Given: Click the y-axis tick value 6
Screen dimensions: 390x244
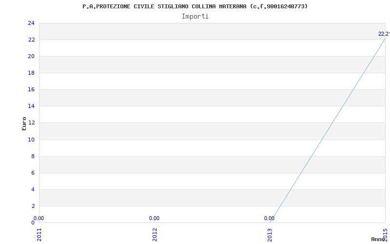Looking at the screenshot, I should pos(33,173).
